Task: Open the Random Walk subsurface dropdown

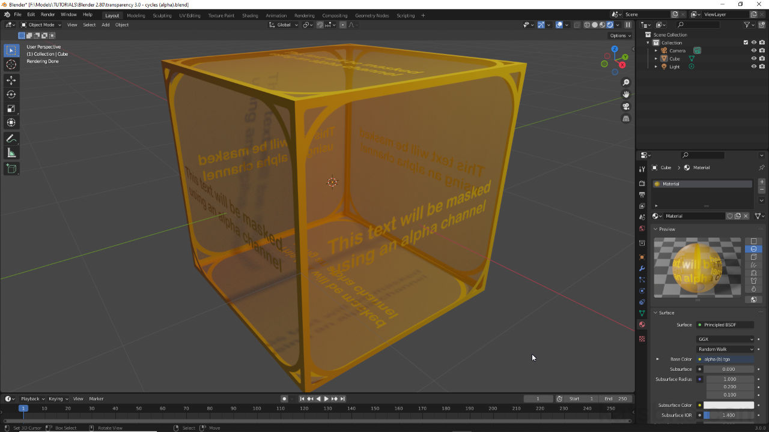Action: point(725,349)
